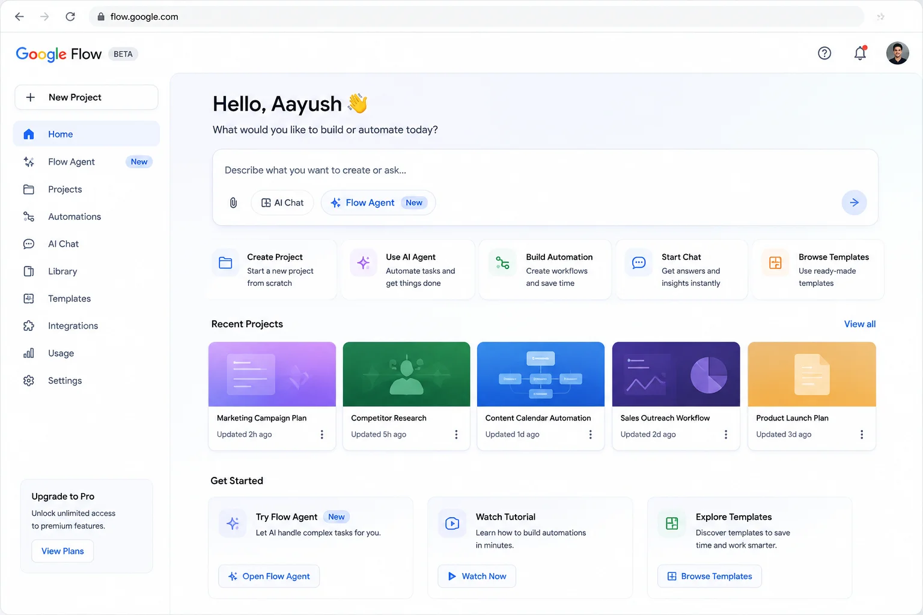Viewport: 923px width, 615px height.
Task: Toggle Flow Agent mode in prompt box
Action: 378,203
